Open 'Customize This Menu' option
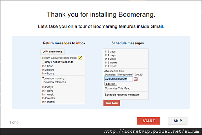This screenshot has height=135, width=202. coord(117,88)
